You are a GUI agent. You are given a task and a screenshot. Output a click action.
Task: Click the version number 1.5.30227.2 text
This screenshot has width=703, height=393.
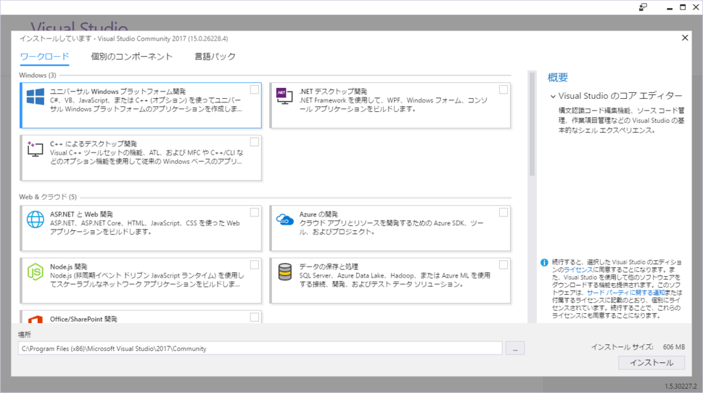(x=680, y=386)
